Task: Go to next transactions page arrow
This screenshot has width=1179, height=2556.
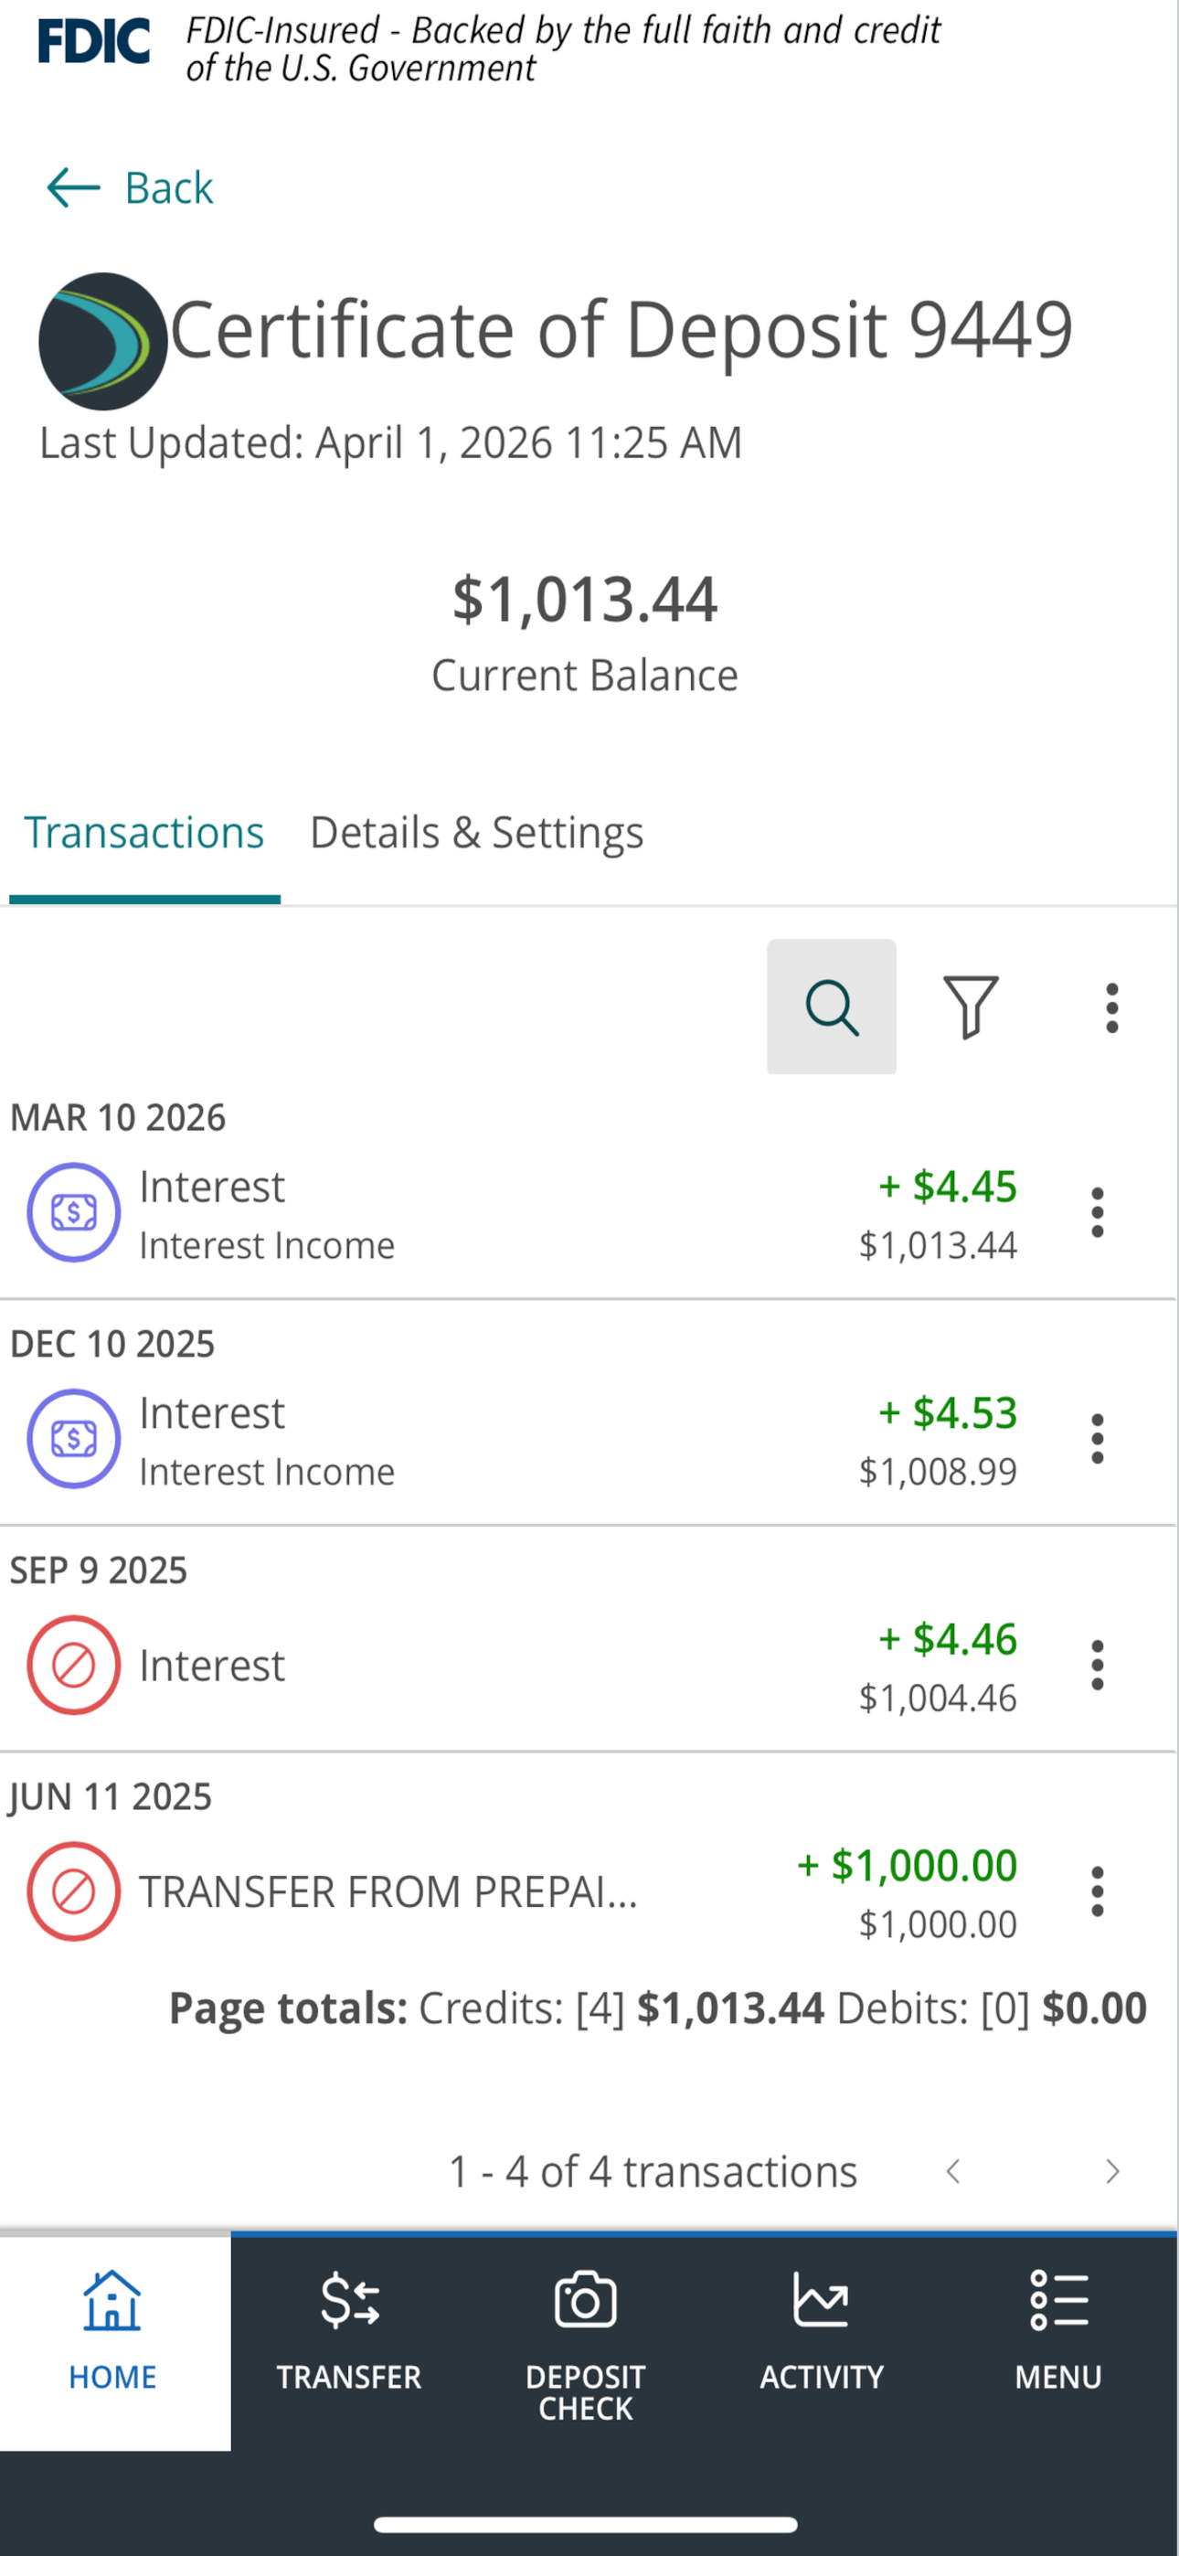Action: coord(1112,2172)
